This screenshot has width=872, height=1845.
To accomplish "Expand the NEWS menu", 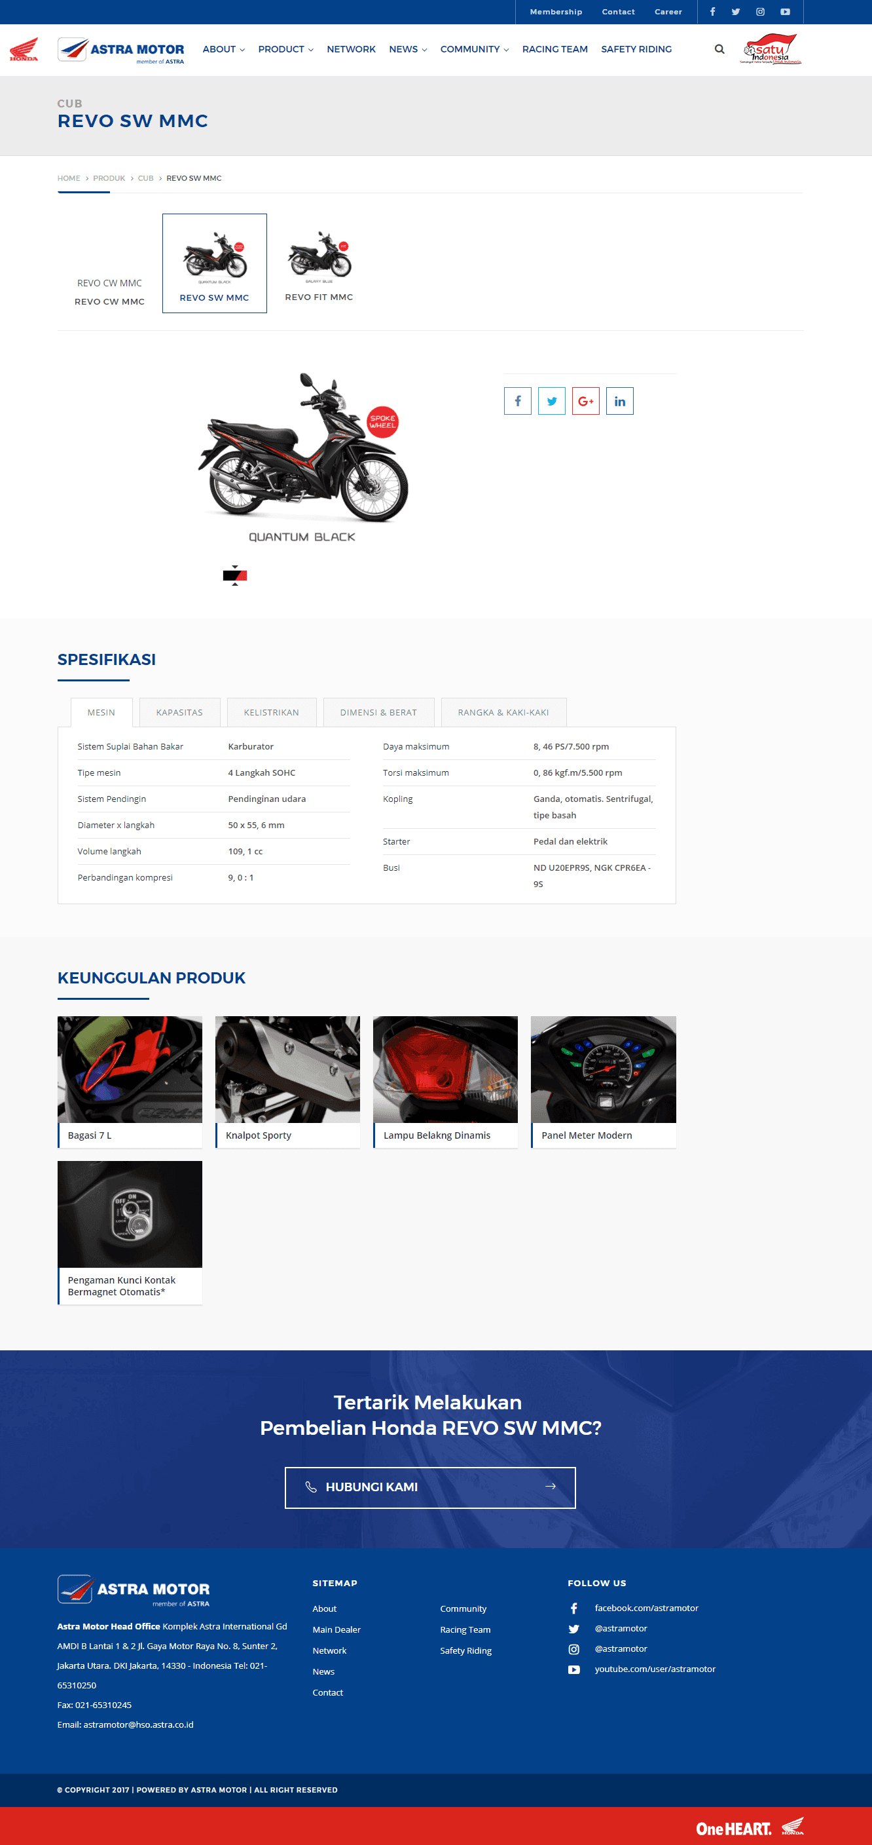I will tap(408, 49).
